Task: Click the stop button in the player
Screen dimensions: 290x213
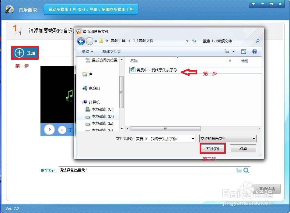Action: (62, 130)
